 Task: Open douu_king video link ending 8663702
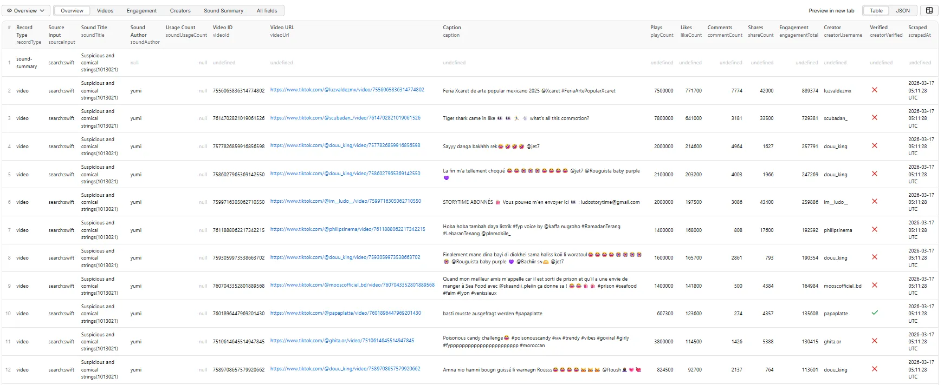(x=345, y=257)
